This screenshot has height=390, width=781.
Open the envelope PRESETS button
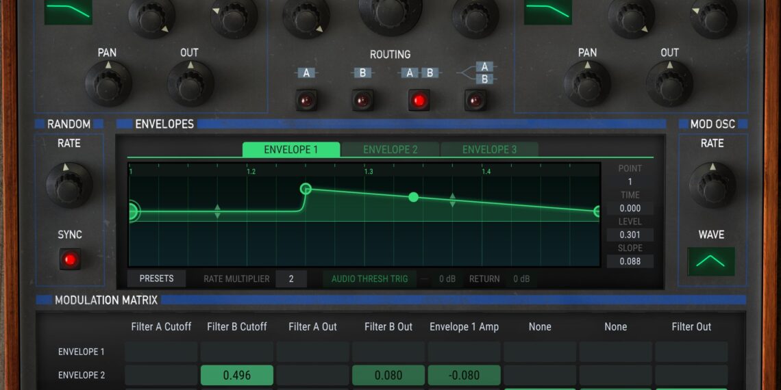pyautogui.click(x=157, y=278)
